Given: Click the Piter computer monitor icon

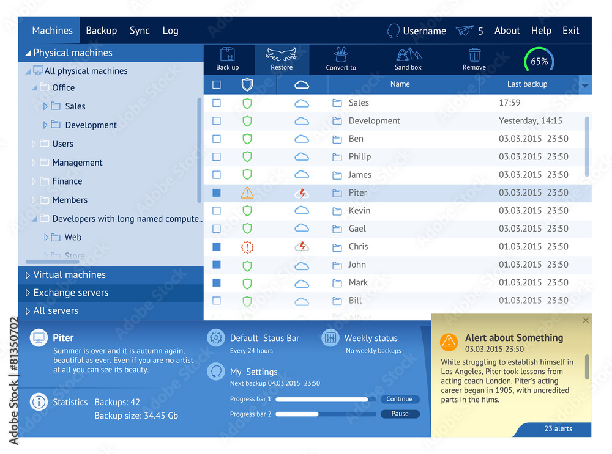Looking at the screenshot, I should click(39, 338).
